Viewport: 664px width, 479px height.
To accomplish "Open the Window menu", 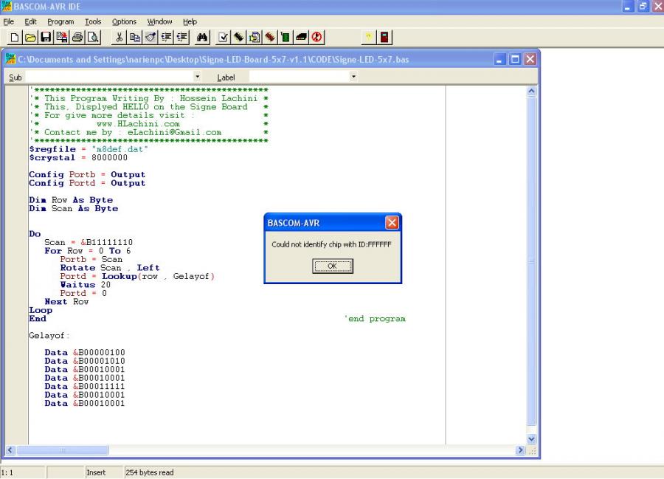I will coord(159,21).
